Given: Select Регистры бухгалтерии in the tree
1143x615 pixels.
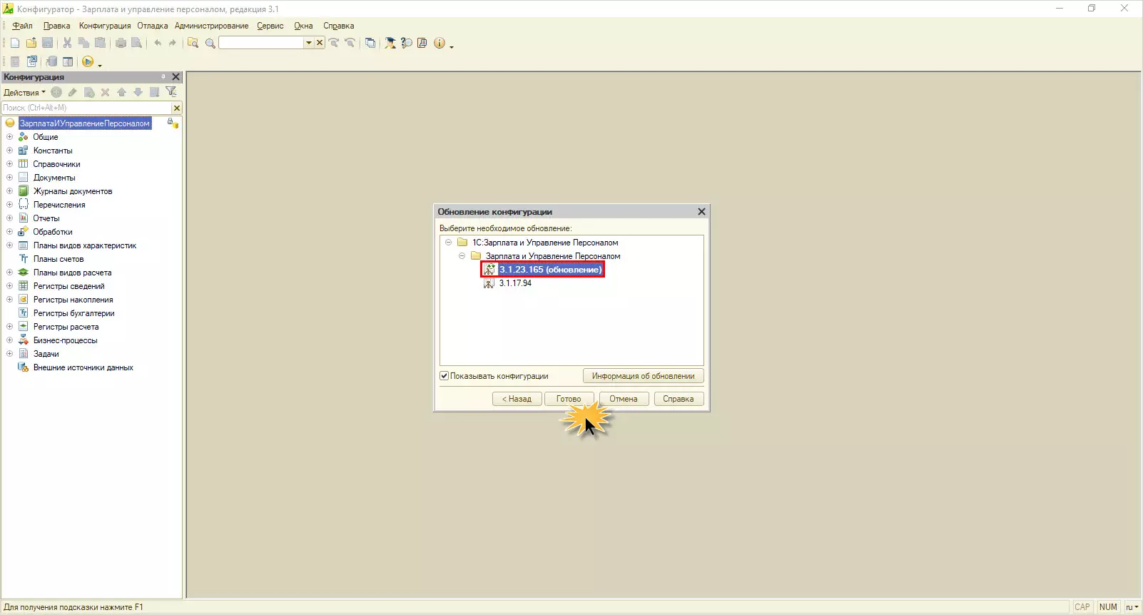Looking at the screenshot, I should (74, 313).
